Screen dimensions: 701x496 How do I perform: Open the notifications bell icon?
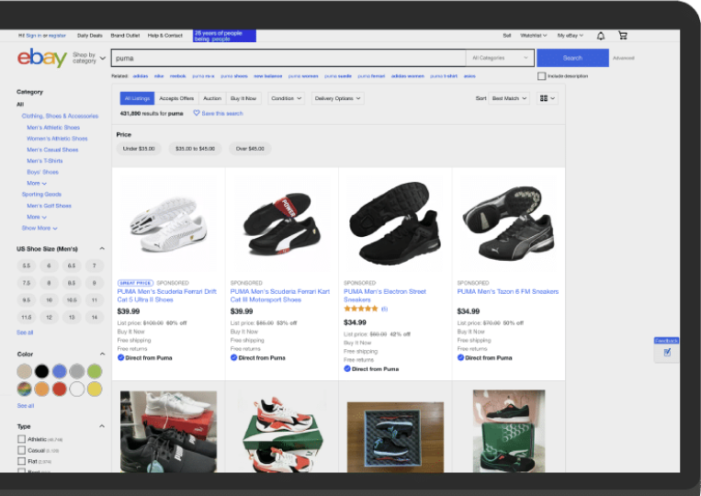(601, 36)
